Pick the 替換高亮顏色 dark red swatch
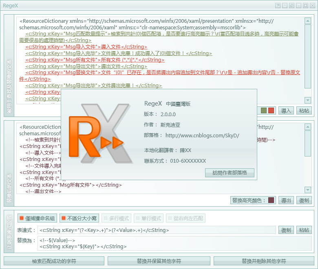The image size is (318, 269). [271, 200]
